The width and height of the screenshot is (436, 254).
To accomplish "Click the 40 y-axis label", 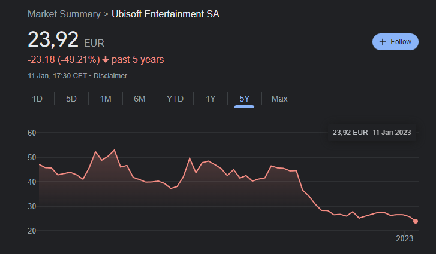I will 32,182.
